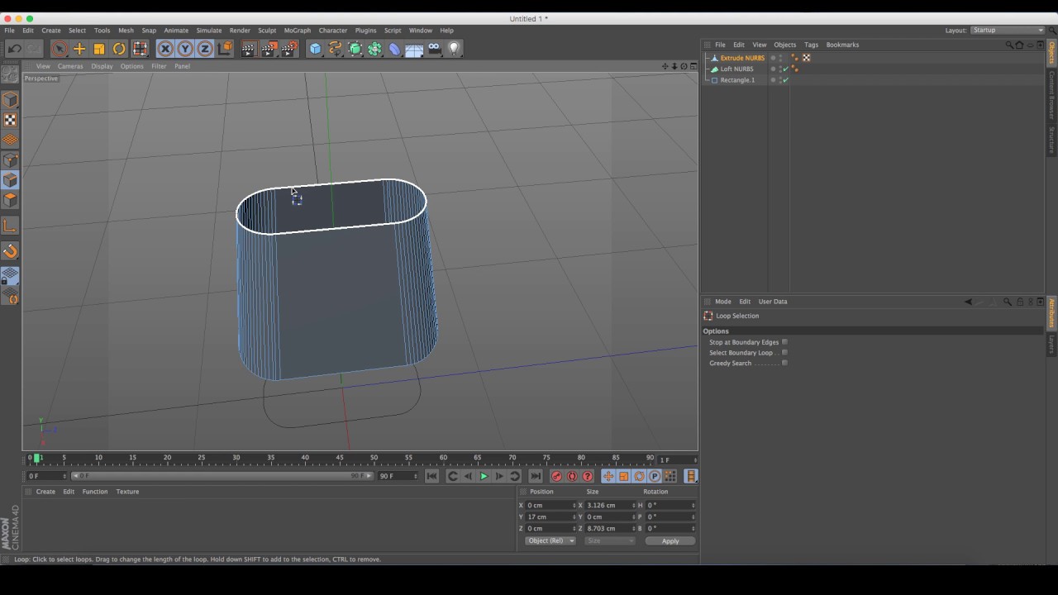Open the vertical Attributes side tab
Image resolution: width=1058 pixels, height=595 pixels.
1052,313
